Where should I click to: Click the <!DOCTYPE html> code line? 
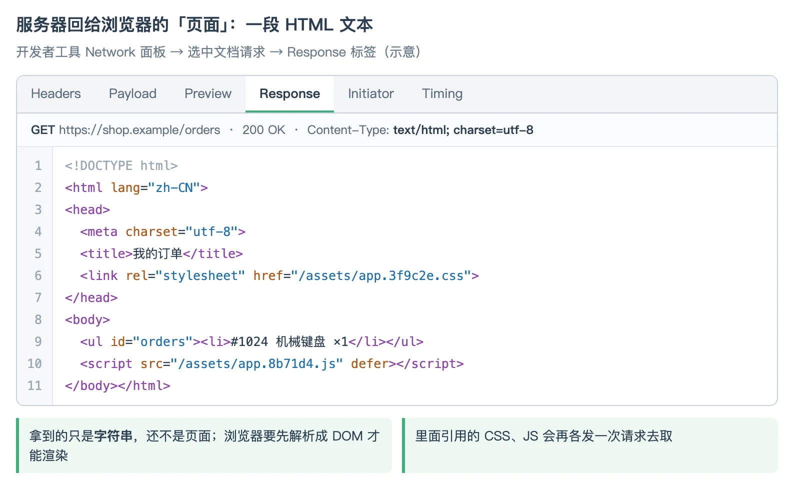(x=121, y=165)
